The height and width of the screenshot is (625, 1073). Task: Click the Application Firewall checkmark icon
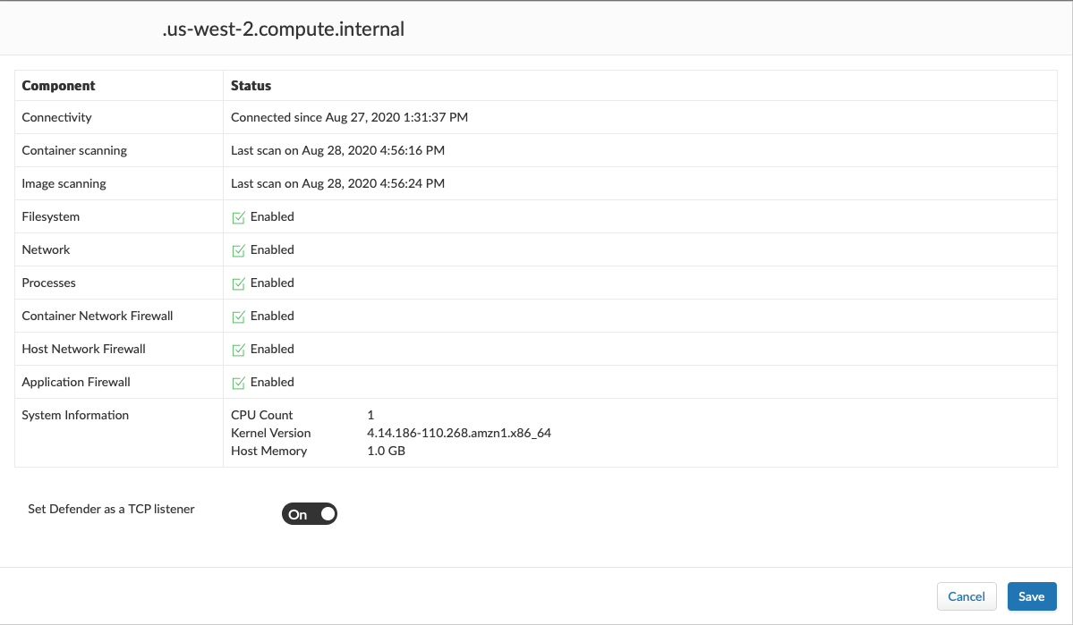238,383
